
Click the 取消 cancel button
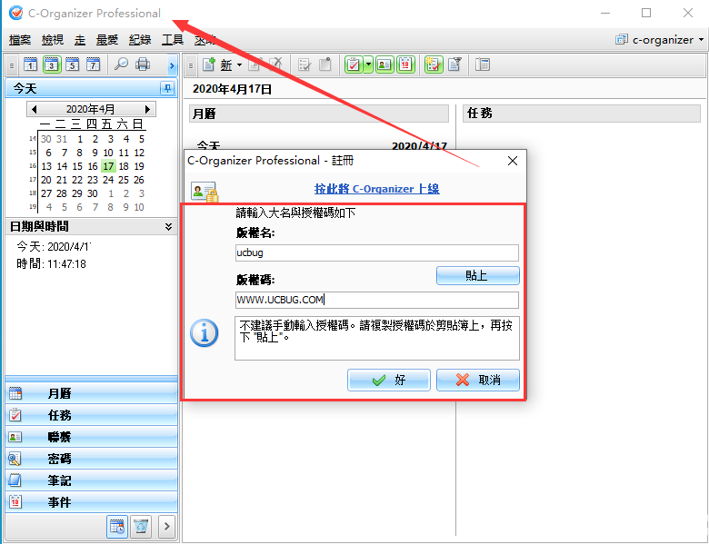coord(477,380)
